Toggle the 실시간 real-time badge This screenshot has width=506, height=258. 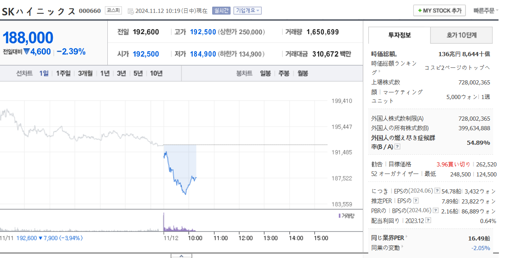[221, 10]
